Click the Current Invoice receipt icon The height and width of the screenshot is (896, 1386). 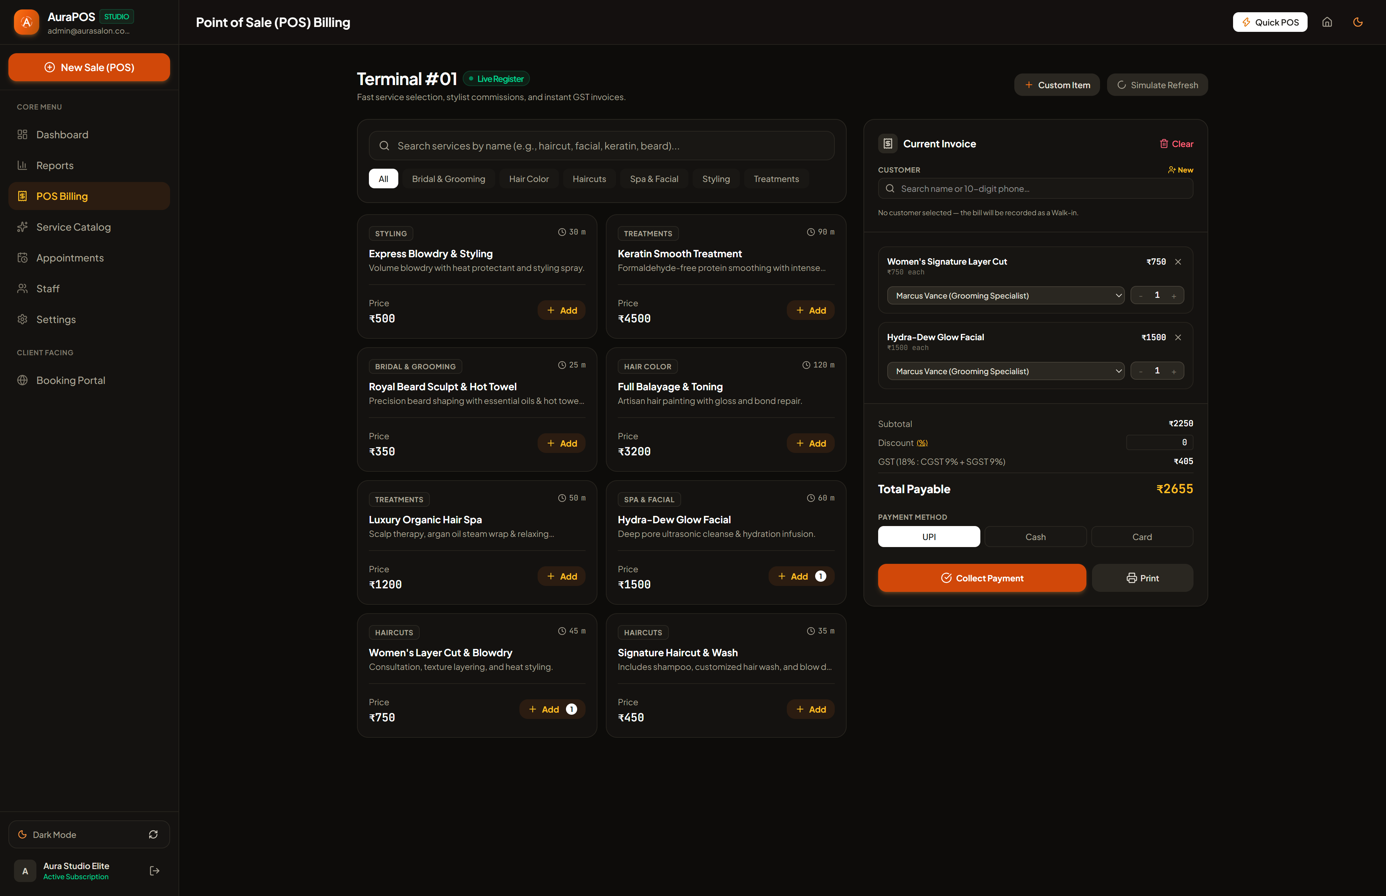coord(888,144)
